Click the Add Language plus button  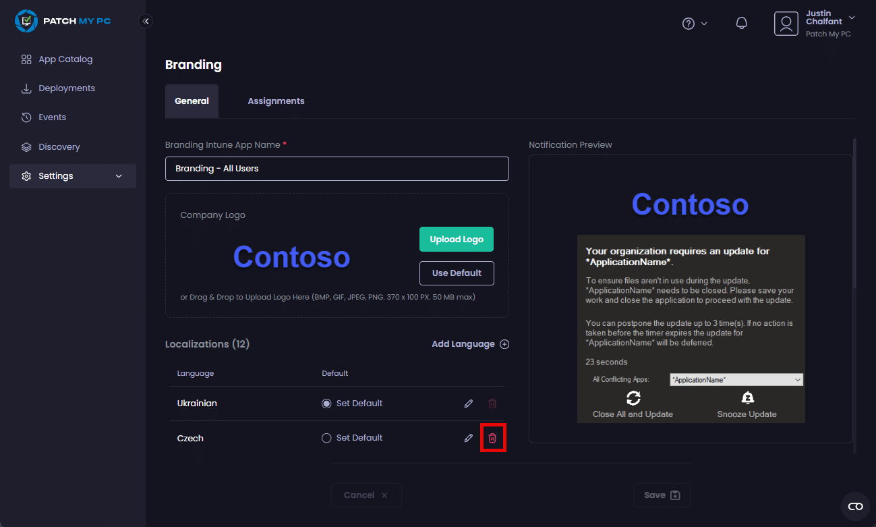click(504, 344)
